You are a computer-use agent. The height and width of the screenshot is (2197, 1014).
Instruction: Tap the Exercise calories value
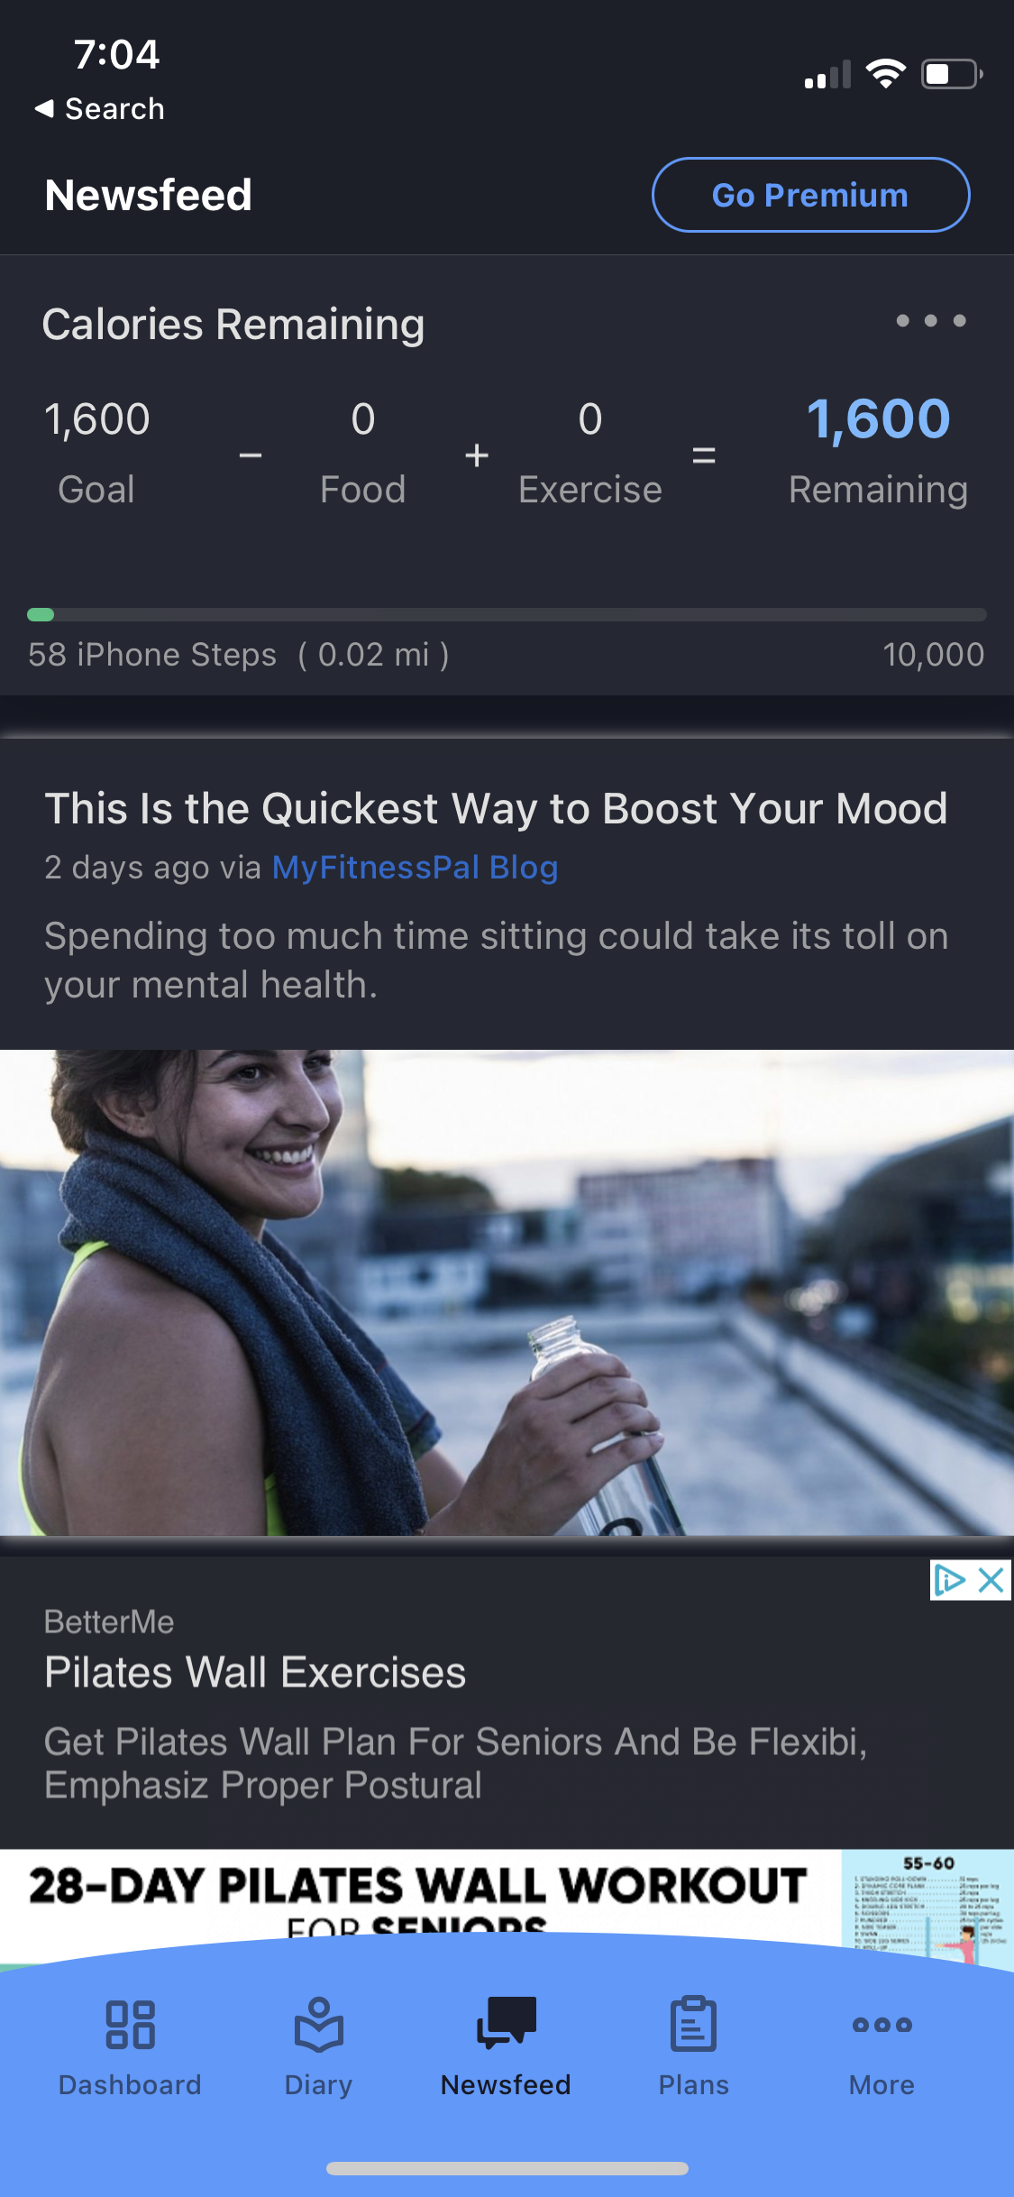(589, 419)
